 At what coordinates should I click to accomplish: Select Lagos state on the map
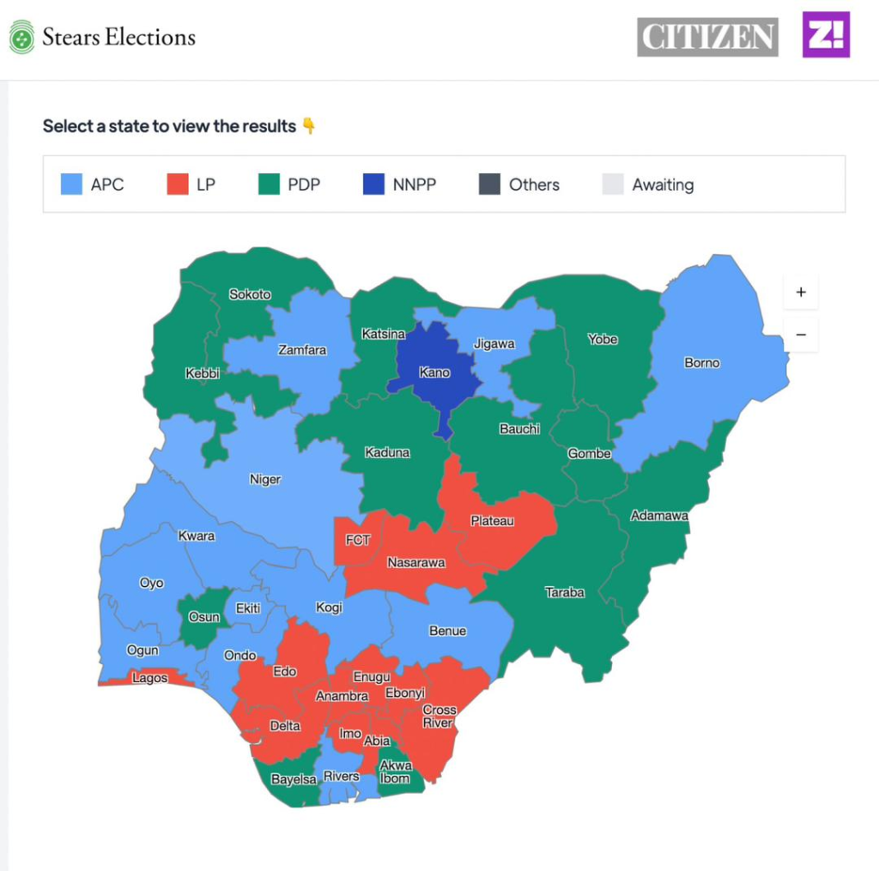[x=150, y=679]
